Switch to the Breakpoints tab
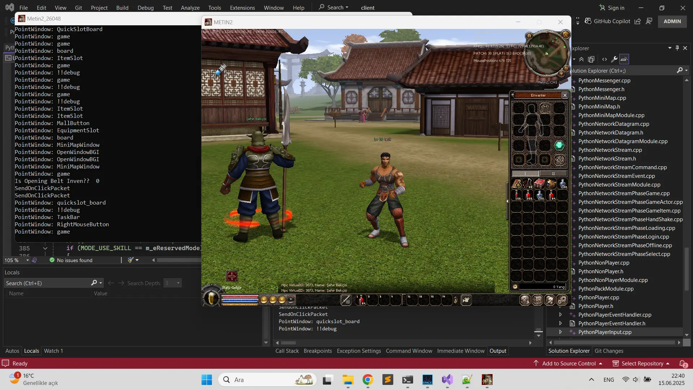Screen dimensions: 693x390 318,351
